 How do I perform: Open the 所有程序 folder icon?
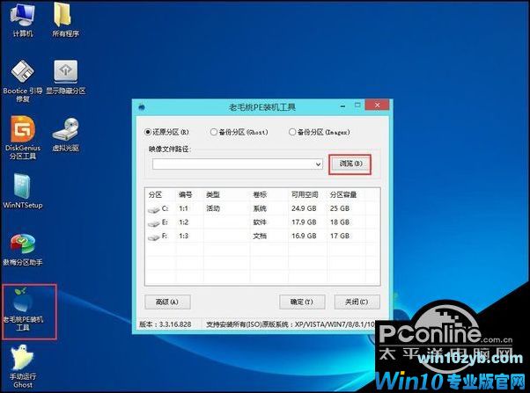pyautogui.click(x=65, y=19)
